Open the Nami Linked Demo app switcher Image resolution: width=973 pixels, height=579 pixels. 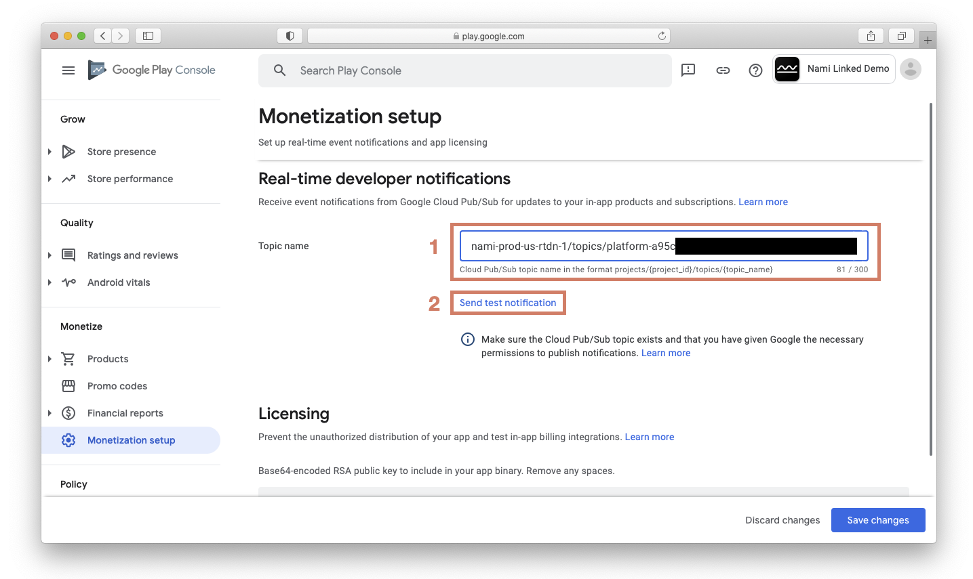(x=834, y=69)
